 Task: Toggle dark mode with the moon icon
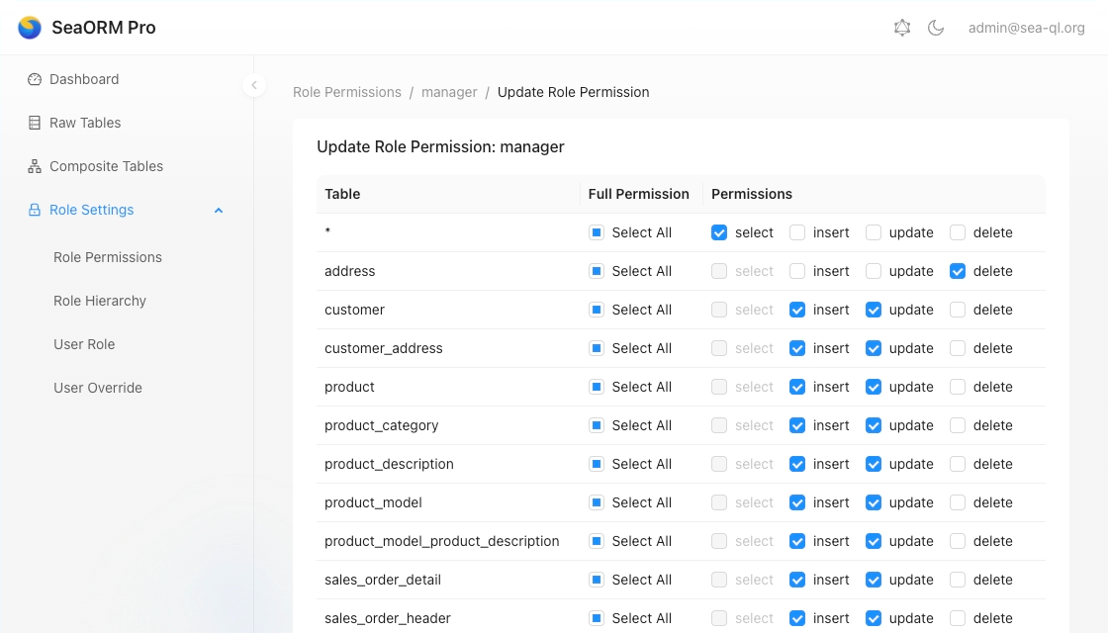pos(936,28)
